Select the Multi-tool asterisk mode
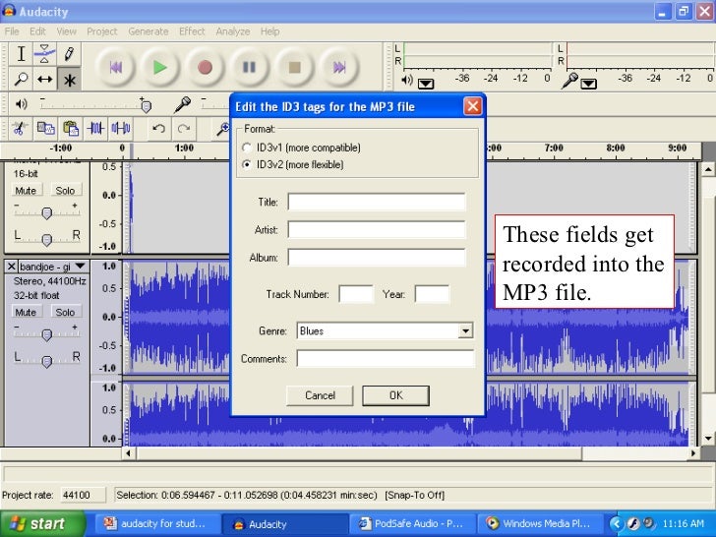Viewport: 716px width, 537px height. coord(69,80)
